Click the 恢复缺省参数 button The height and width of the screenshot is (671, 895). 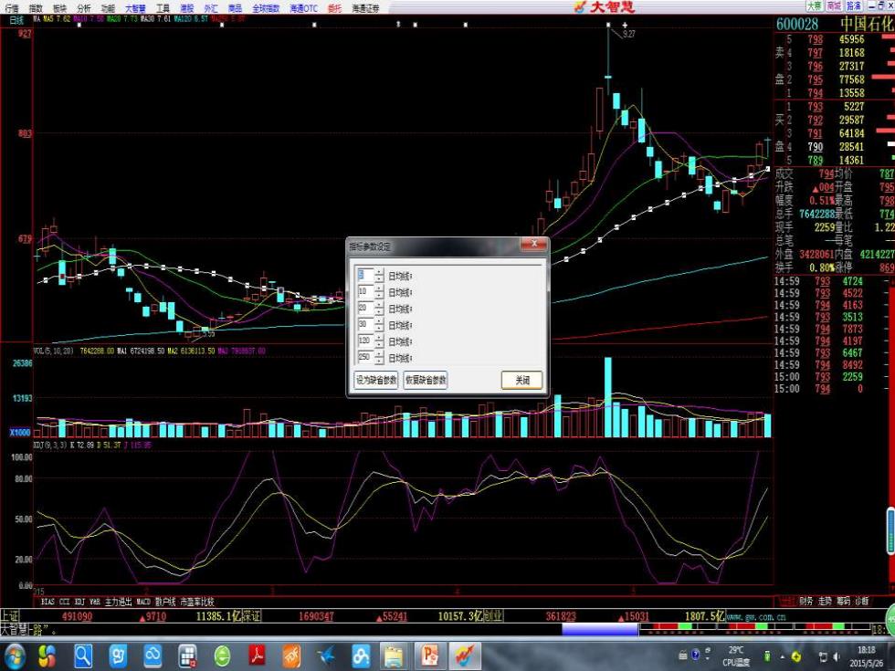point(426,380)
